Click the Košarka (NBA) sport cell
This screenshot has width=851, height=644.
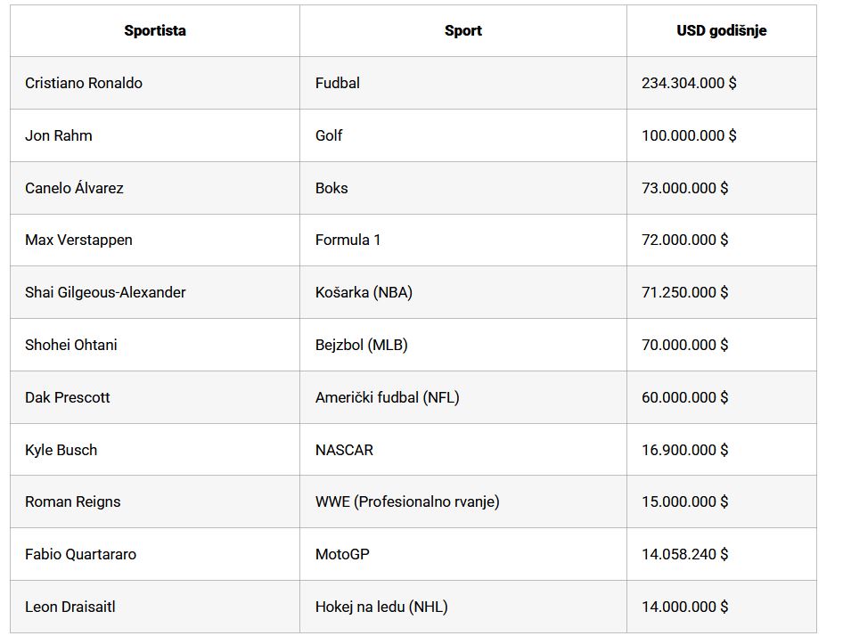(364, 292)
